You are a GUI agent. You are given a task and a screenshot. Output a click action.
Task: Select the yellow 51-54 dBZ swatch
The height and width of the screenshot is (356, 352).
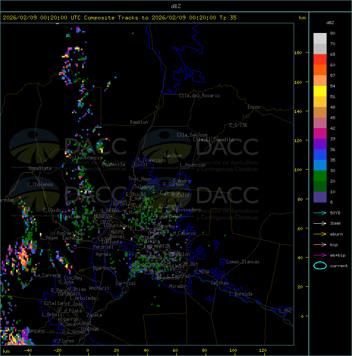click(320, 91)
